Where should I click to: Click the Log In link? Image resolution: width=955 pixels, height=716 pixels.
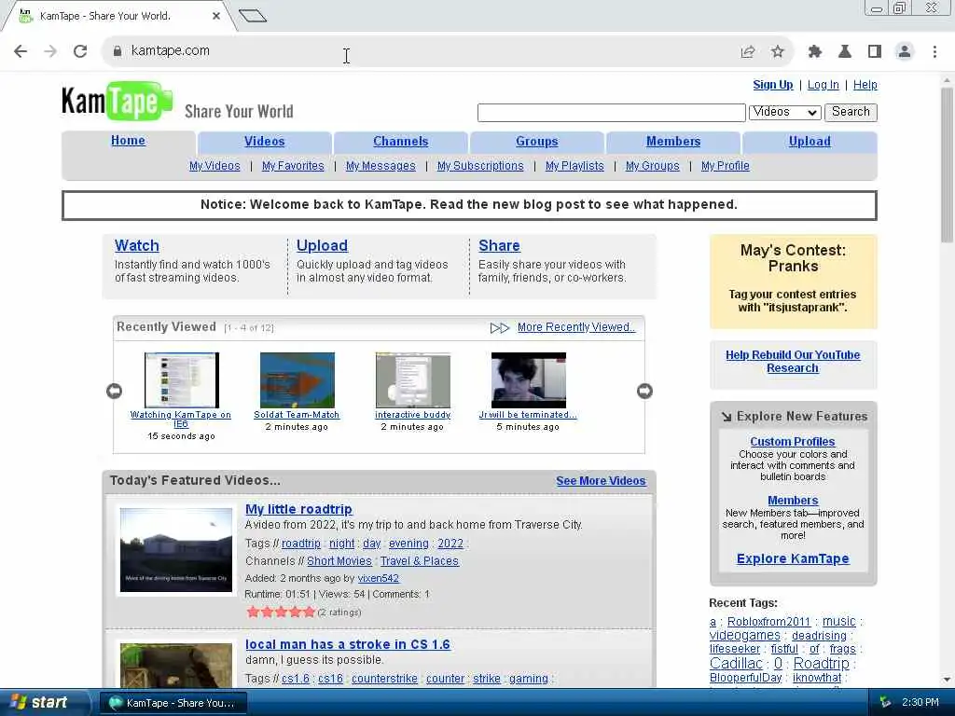click(x=823, y=85)
